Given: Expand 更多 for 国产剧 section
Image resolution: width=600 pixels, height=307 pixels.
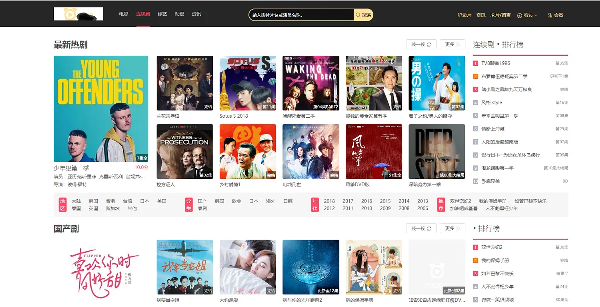Looking at the screenshot, I should (452, 228).
